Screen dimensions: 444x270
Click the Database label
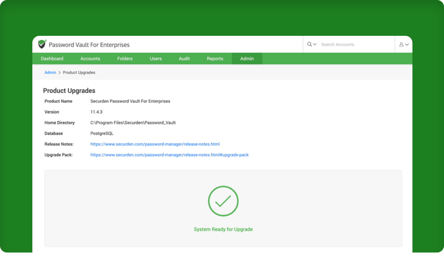(x=54, y=133)
